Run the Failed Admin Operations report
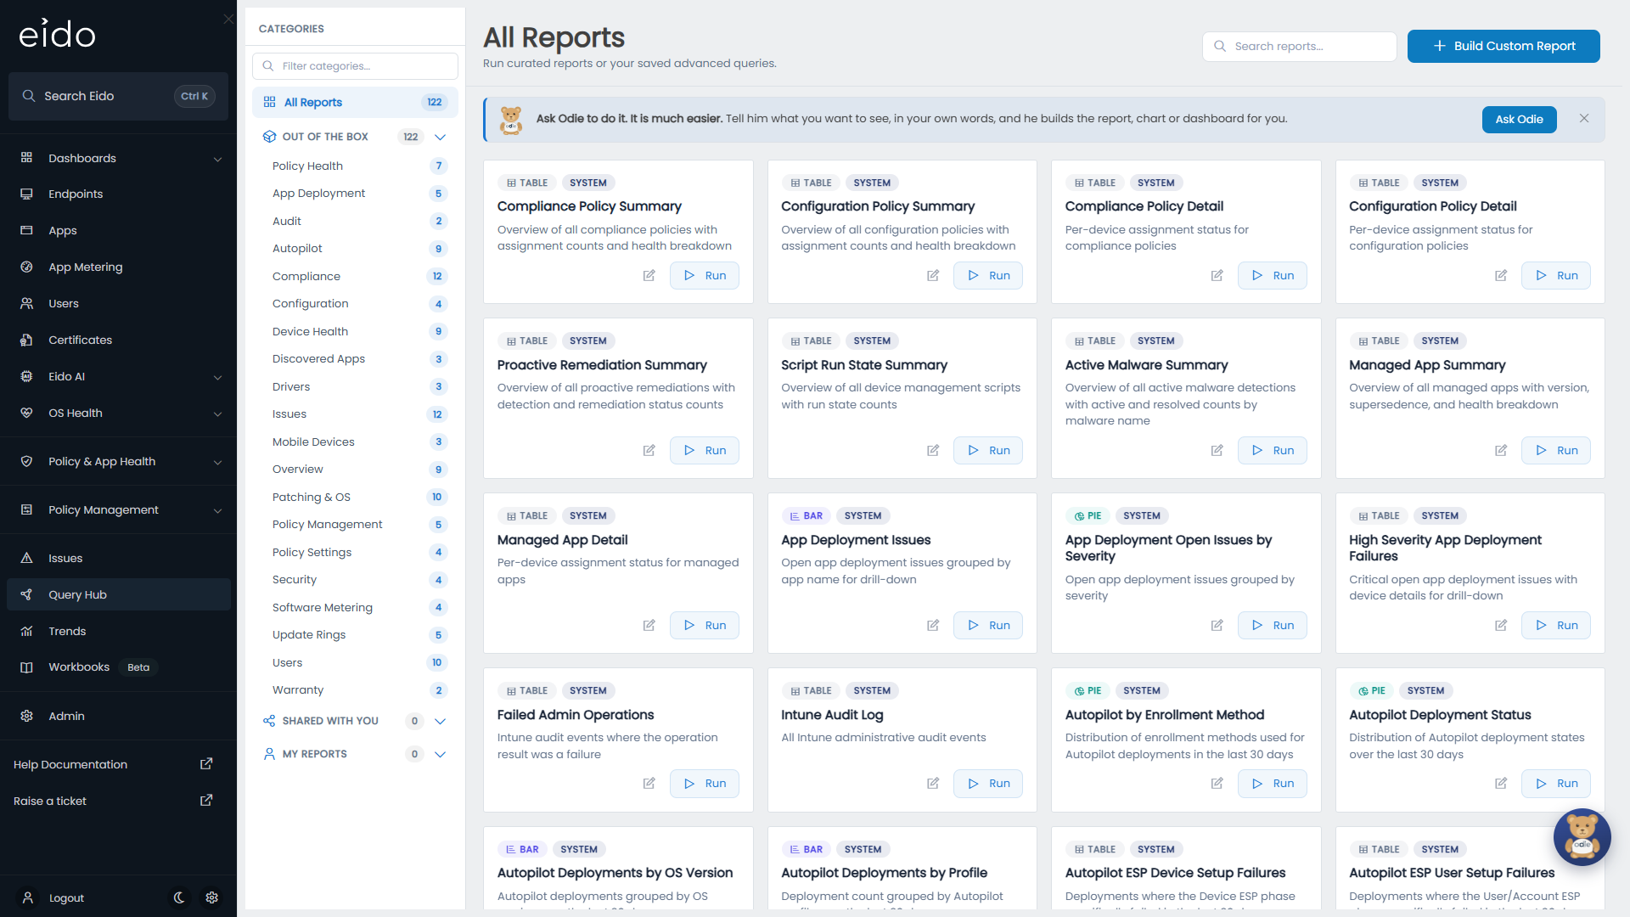The height and width of the screenshot is (917, 1630). (704, 783)
